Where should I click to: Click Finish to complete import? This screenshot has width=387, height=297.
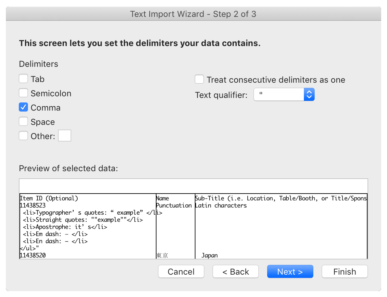point(345,272)
